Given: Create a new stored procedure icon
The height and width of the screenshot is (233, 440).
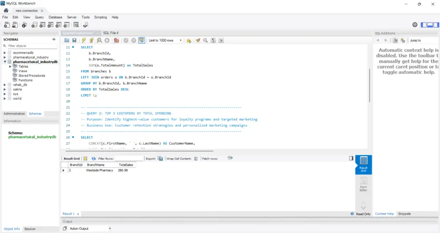Looking at the screenshot, I should tap(59, 25).
